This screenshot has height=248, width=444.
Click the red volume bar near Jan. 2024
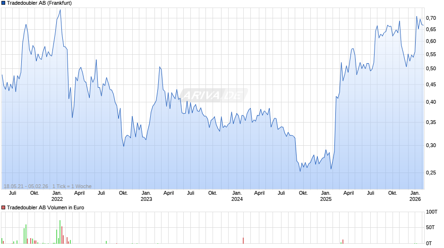coord(243,240)
